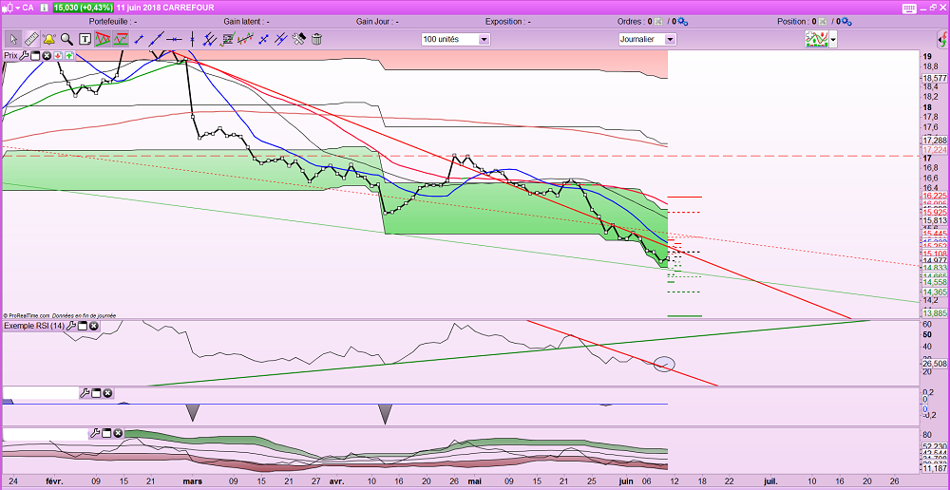This screenshot has width=950, height=490.
Task: Move Prix panel down with red arrow
Action: 58,56
